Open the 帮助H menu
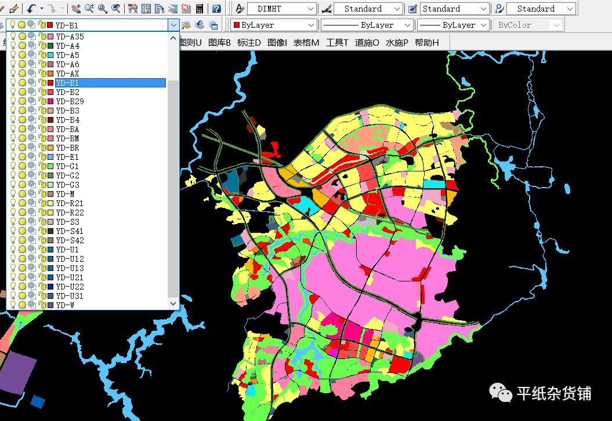The width and height of the screenshot is (612, 421). (x=426, y=42)
